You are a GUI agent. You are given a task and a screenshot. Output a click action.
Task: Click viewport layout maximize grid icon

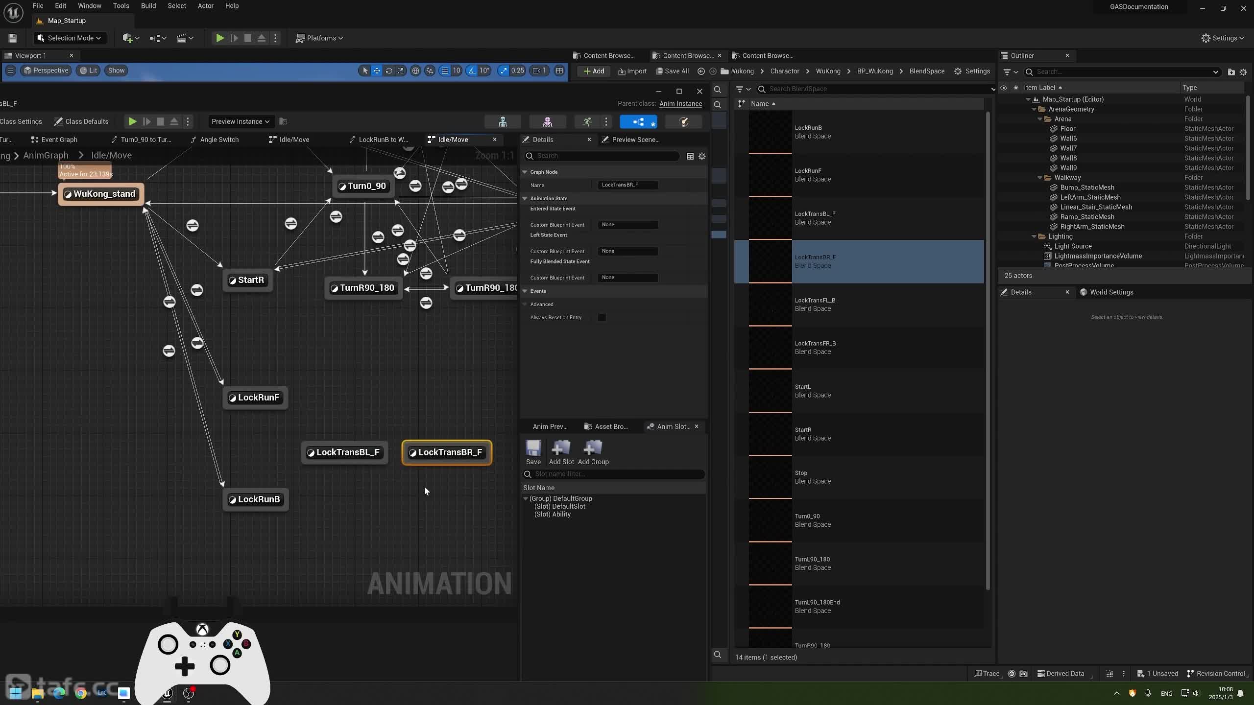(x=559, y=71)
